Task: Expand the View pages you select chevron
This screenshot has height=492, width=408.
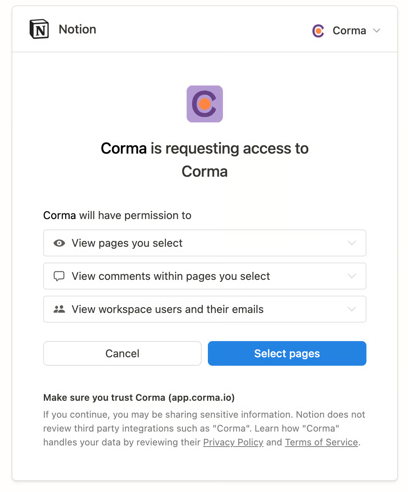Action: pyautogui.click(x=351, y=243)
